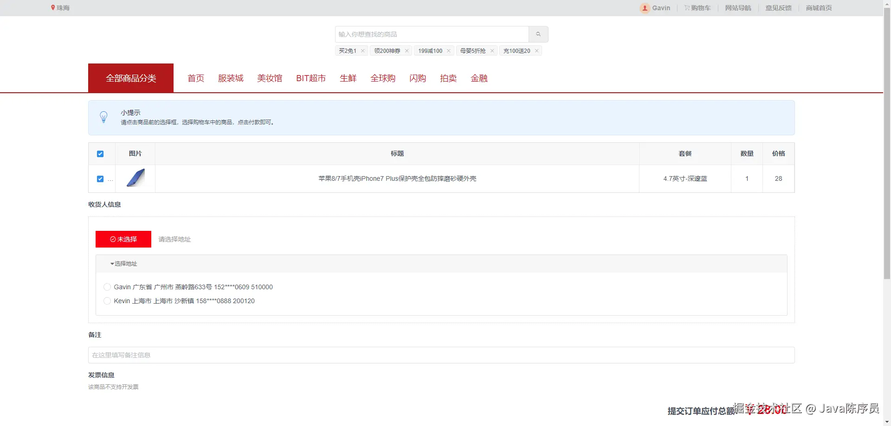Toggle the select-all checkbox in table header

[100, 154]
